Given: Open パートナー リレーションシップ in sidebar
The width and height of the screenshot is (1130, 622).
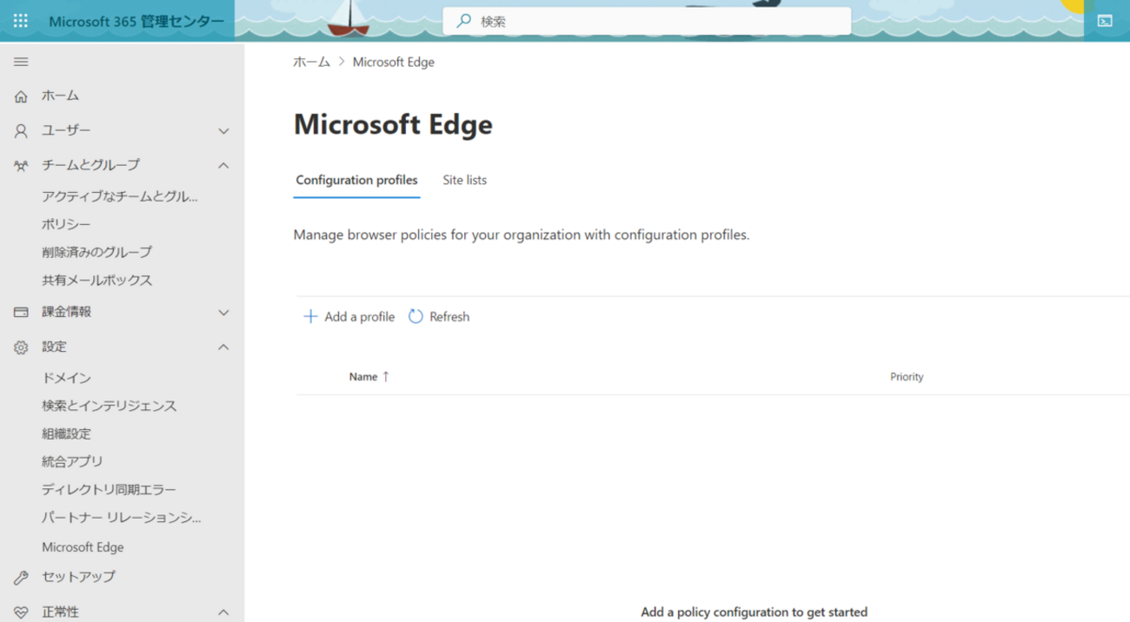Looking at the screenshot, I should [122, 518].
